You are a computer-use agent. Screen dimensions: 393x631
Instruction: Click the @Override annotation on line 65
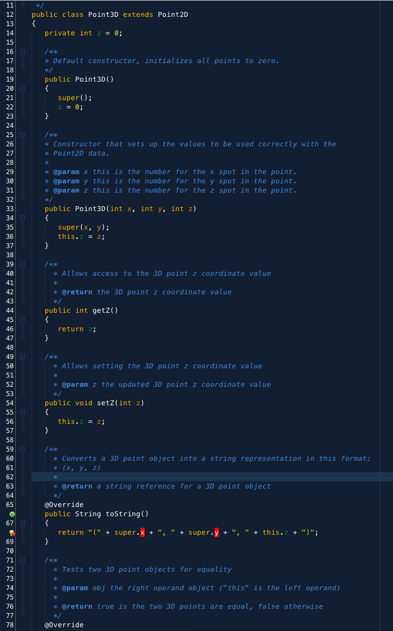64,505
